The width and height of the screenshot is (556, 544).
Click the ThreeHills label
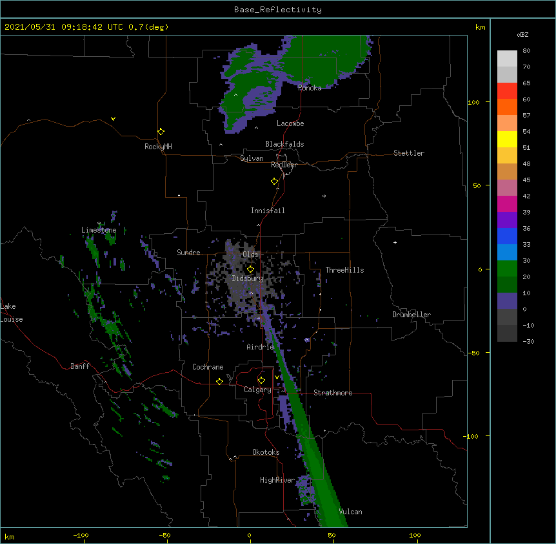(x=344, y=270)
